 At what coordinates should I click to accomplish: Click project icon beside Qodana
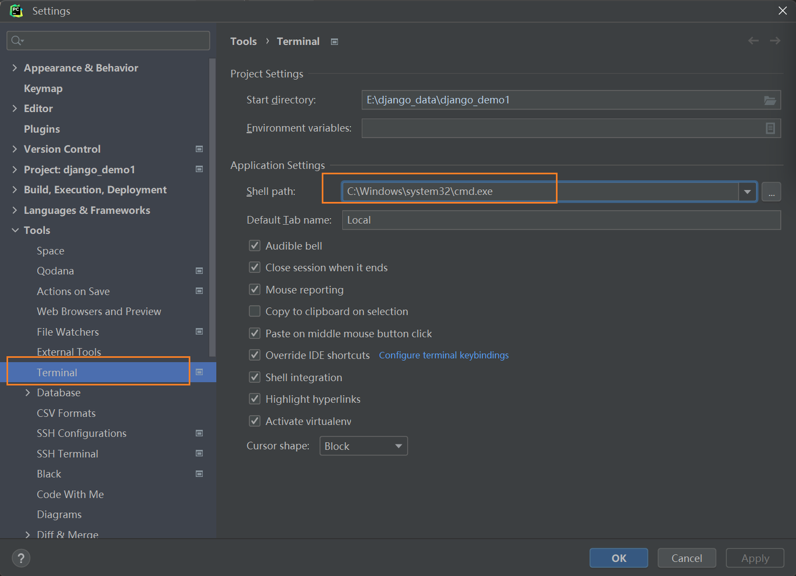coord(200,271)
